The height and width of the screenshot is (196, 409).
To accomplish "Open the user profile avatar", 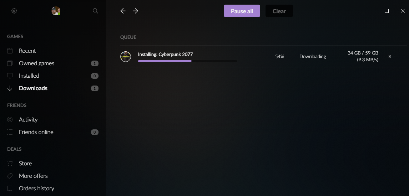I will pyautogui.click(x=56, y=11).
